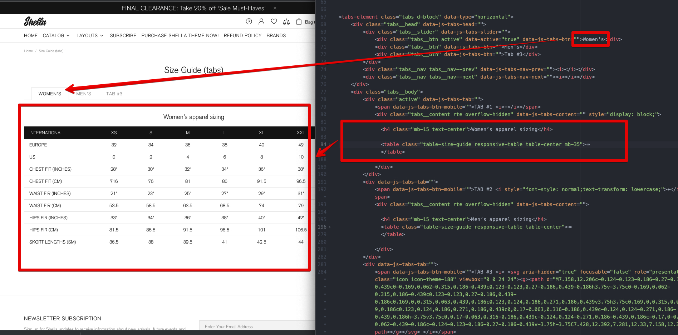Click the fold ellipsis marker on line 196
This screenshot has height=335, width=678.
click(x=570, y=227)
